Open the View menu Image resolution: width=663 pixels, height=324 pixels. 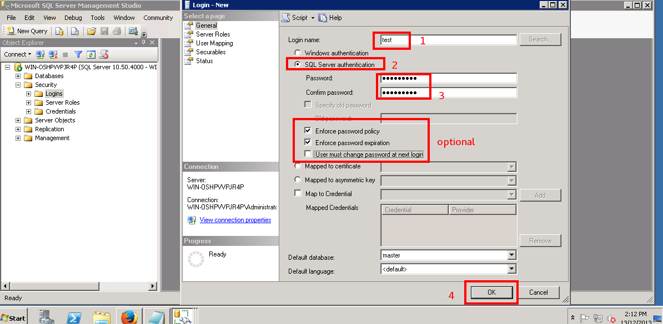pos(49,18)
